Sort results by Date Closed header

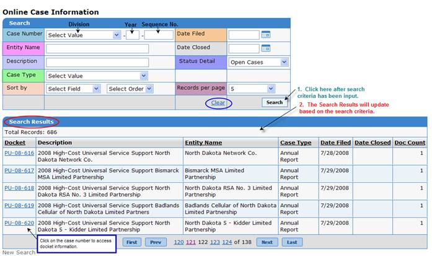[372, 143]
